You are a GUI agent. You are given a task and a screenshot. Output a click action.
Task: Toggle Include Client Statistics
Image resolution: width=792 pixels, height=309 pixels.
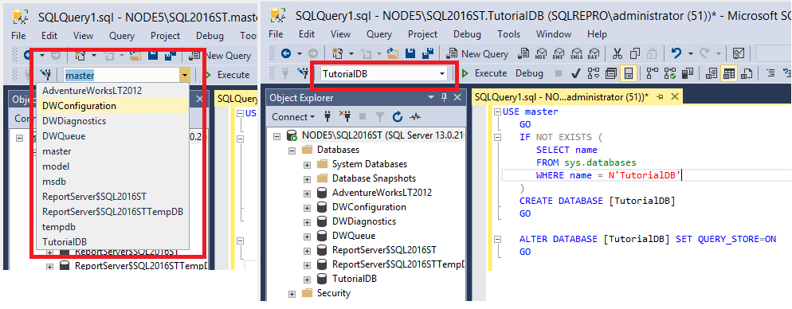click(688, 74)
